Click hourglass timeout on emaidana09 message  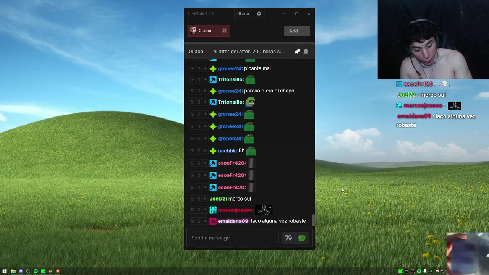pos(198,221)
